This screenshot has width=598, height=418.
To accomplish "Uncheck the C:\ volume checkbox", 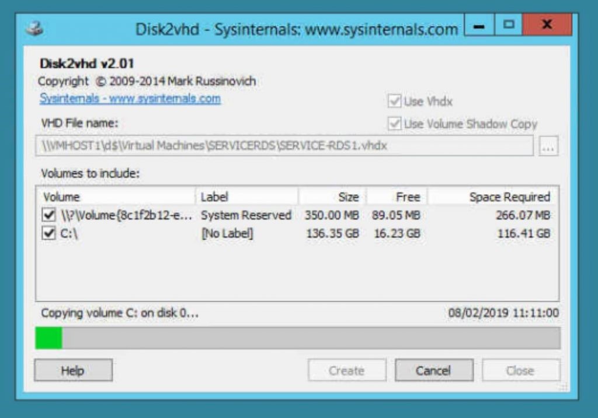I will pos(48,233).
